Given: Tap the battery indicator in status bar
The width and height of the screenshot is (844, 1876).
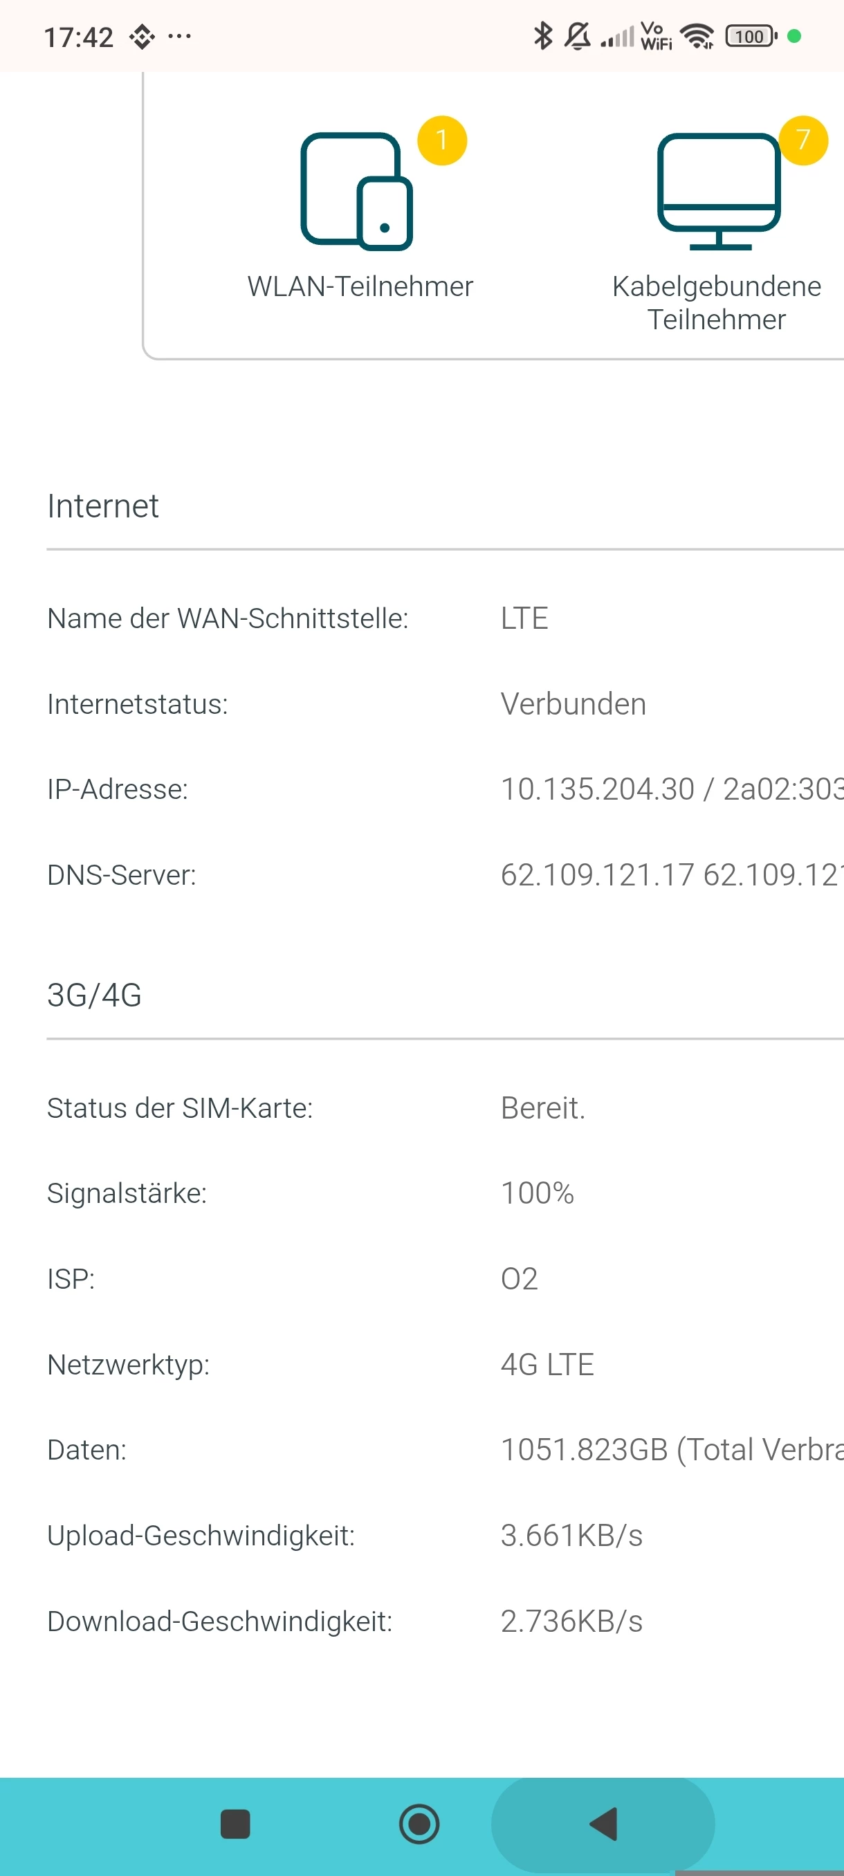Looking at the screenshot, I should (x=751, y=36).
